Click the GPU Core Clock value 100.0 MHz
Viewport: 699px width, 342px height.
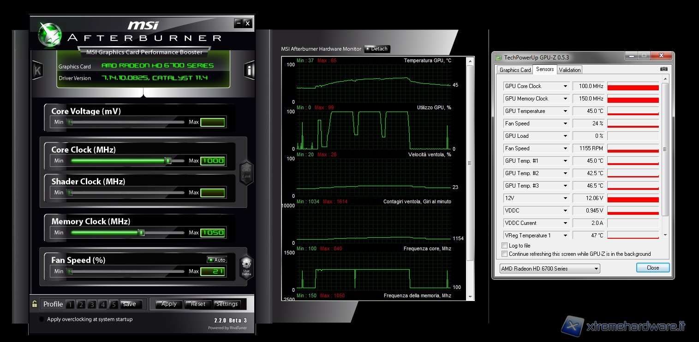[588, 86]
